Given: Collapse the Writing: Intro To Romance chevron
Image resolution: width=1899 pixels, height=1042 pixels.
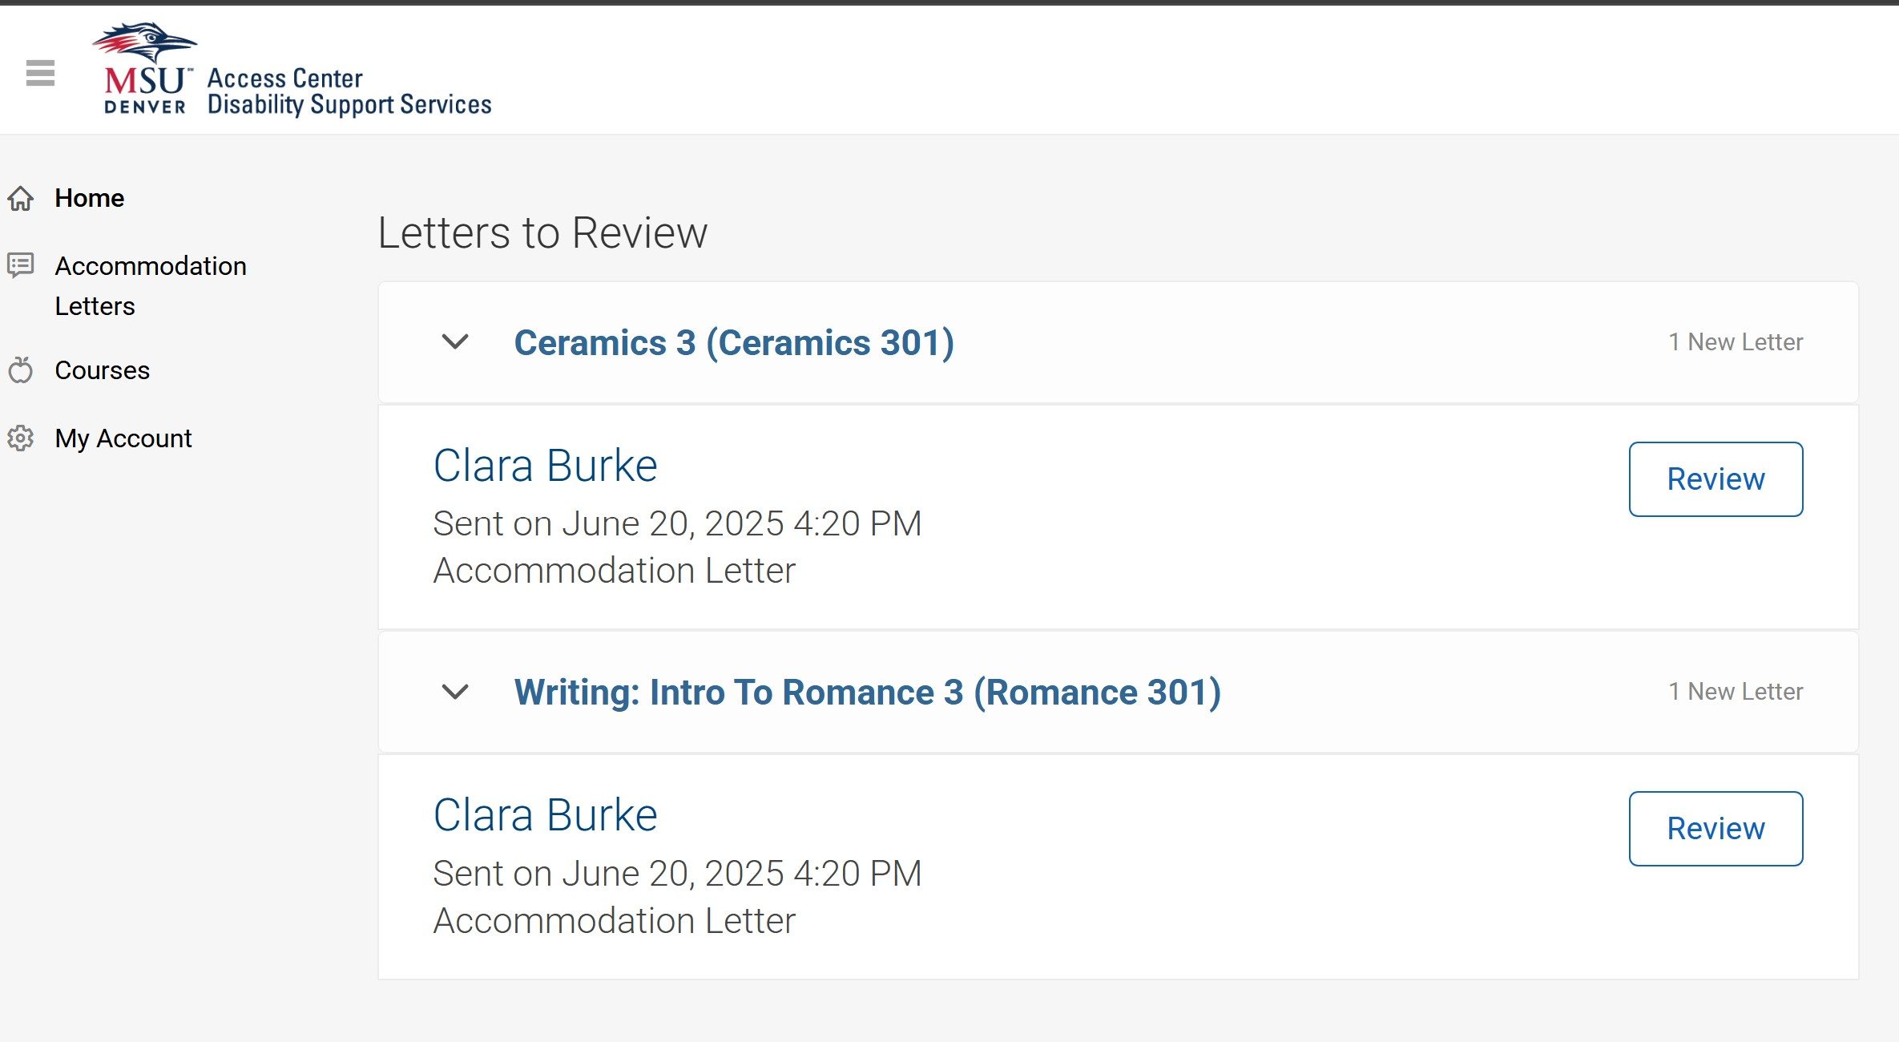Looking at the screenshot, I should tap(455, 692).
